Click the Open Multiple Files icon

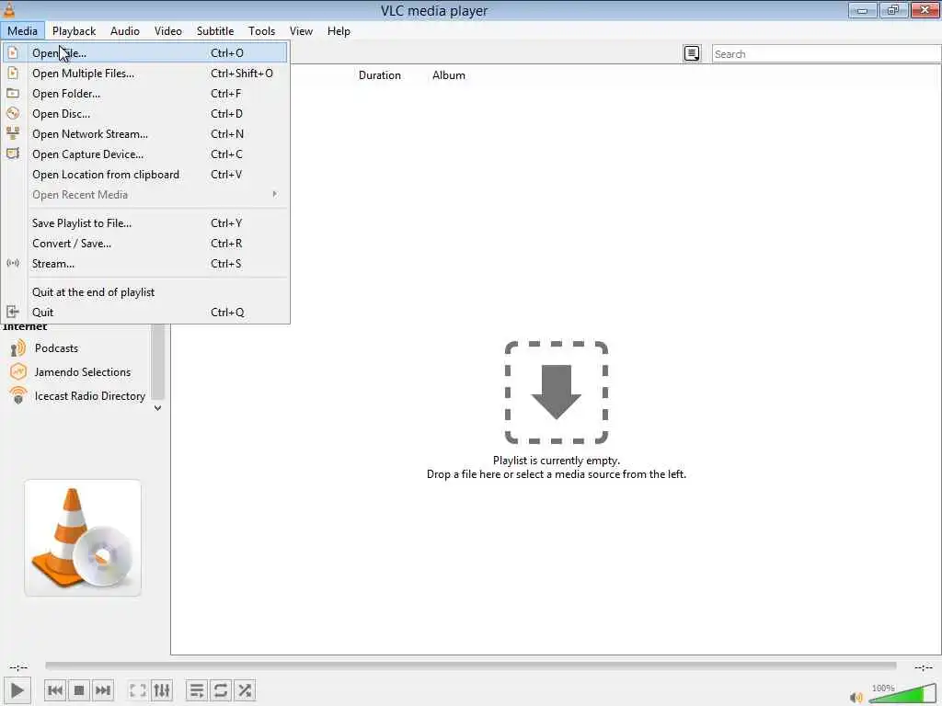[13, 74]
